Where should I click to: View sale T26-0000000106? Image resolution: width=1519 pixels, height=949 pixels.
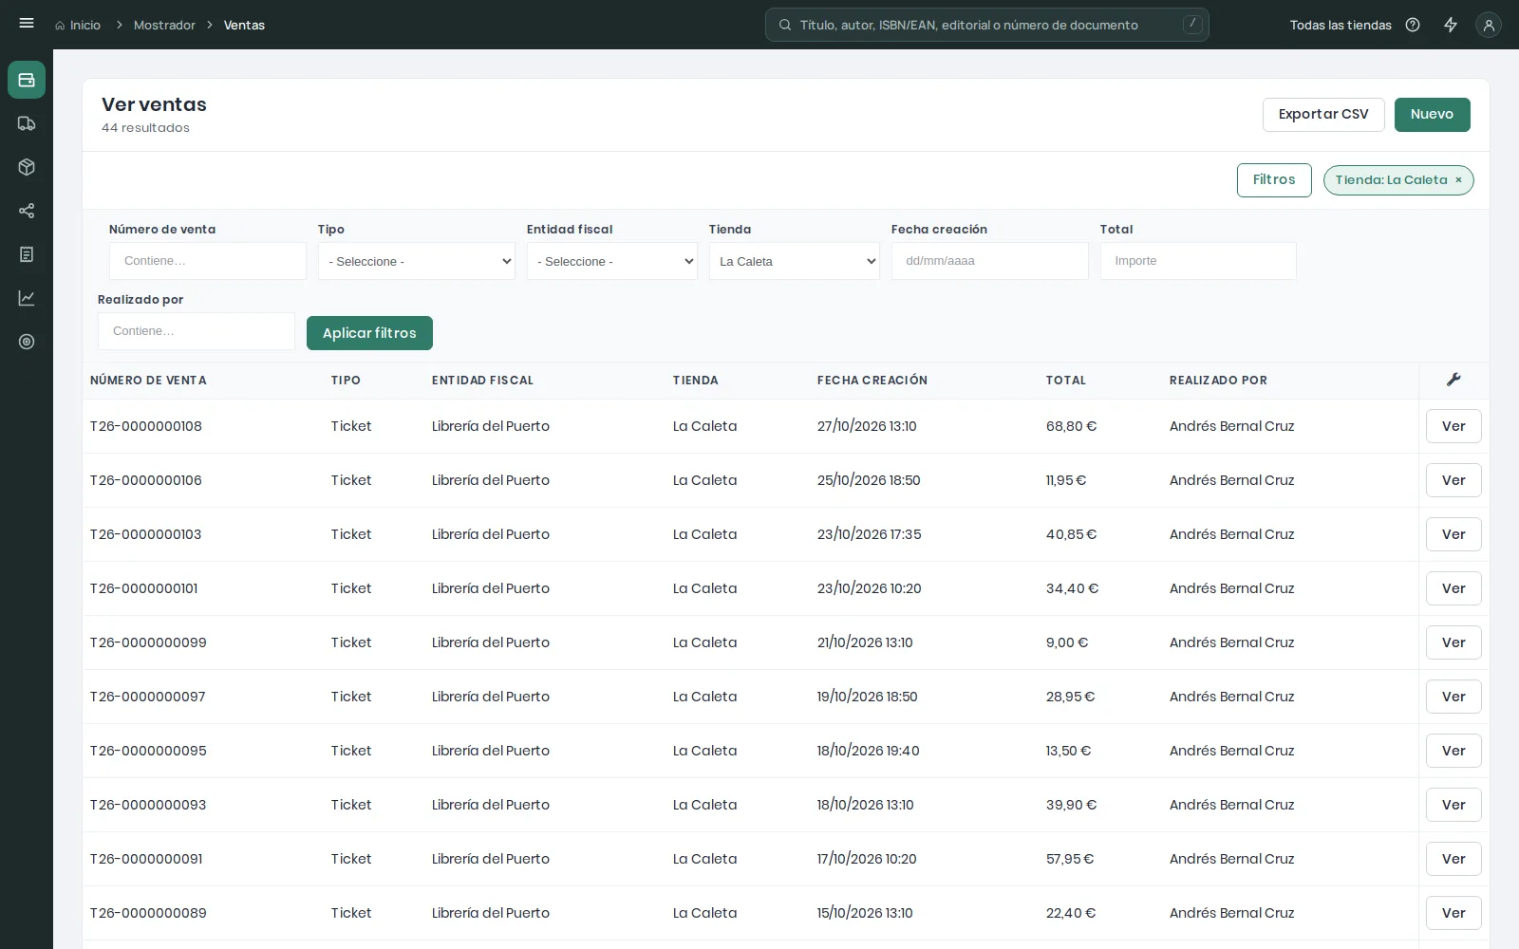[x=1453, y=480]
